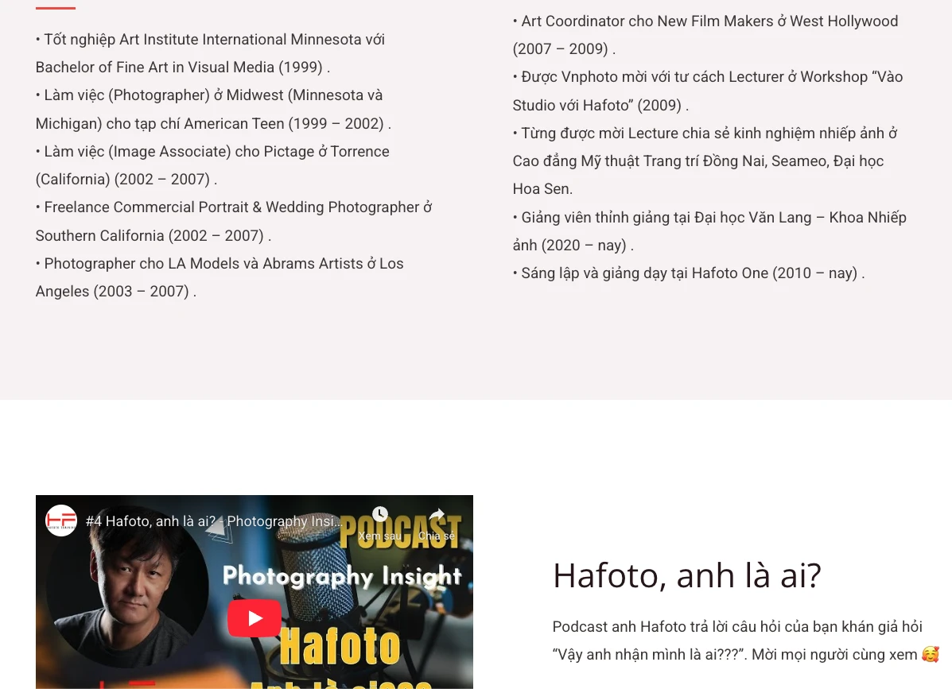Click the podcast description paragraph

[x=736, y=641]
